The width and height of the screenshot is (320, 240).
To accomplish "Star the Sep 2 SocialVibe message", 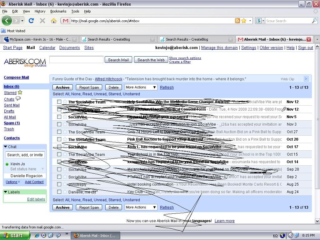I will coord(65,177).
